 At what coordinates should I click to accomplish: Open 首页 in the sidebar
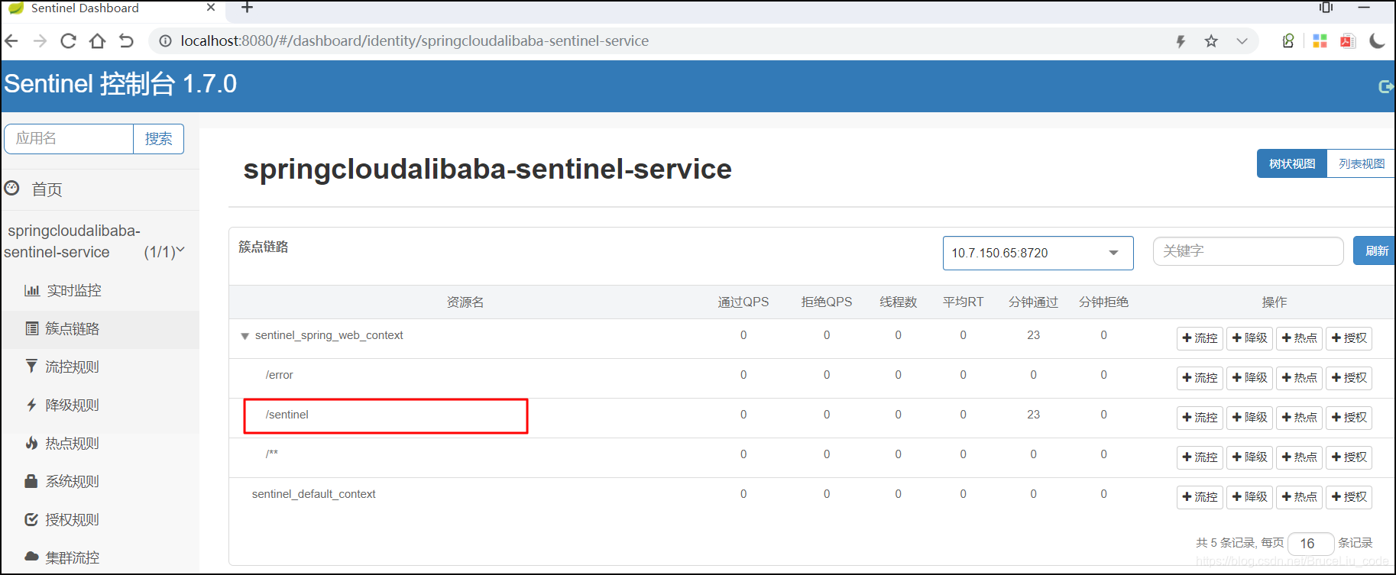[47, 189]
